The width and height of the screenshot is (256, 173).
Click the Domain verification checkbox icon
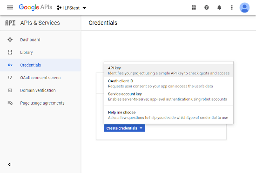tap(10, 90)
